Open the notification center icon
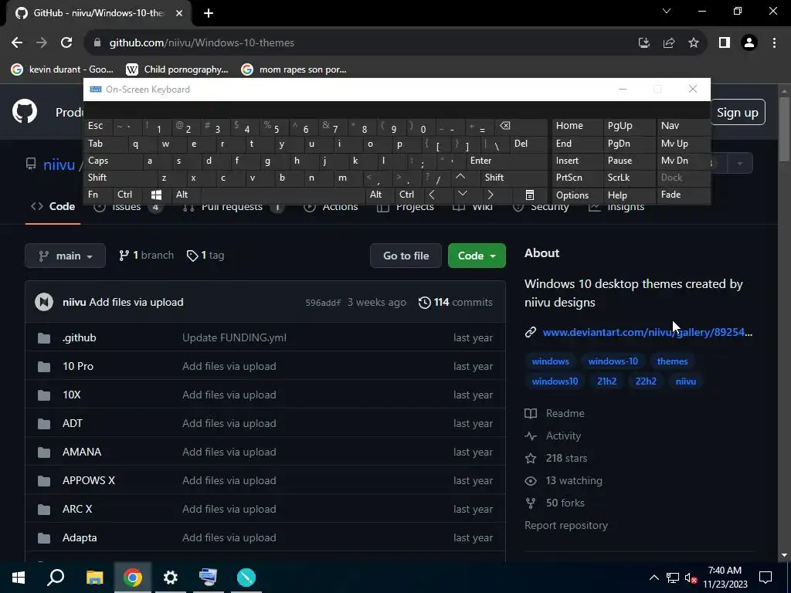Screen dimensions: 791x593 tap(766, 578)
